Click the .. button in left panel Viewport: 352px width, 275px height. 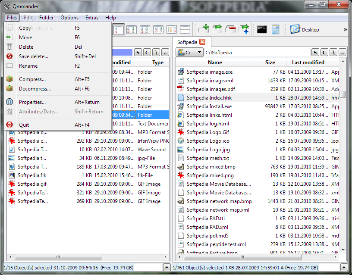click(x=165, y=53)
